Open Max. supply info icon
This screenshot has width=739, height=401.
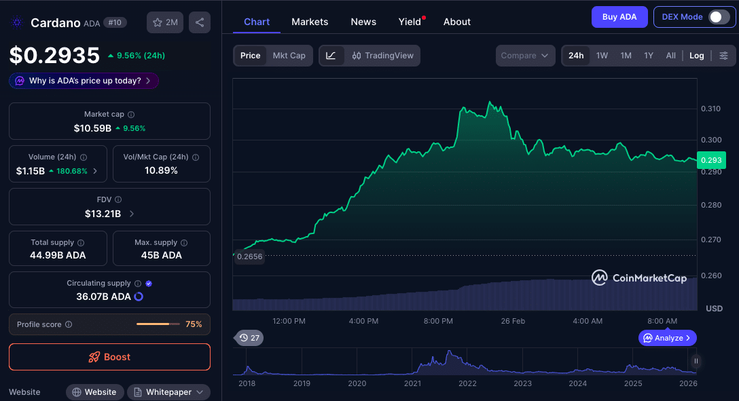184,243
